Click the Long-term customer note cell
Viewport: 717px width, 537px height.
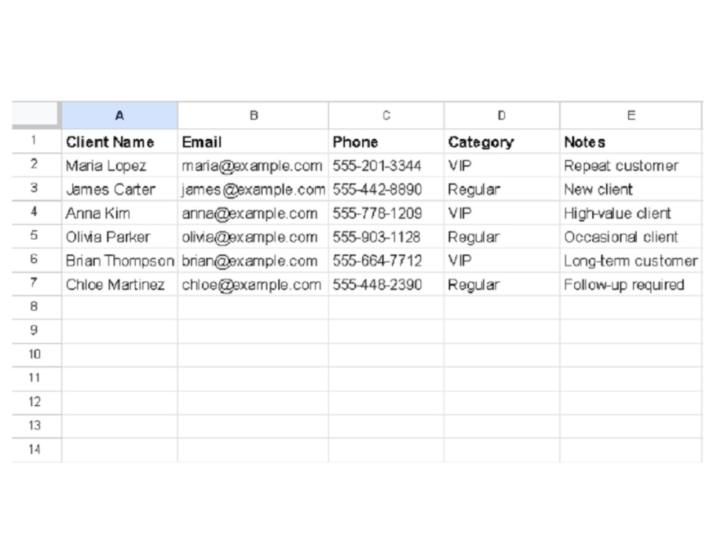[x=630, y=261]
